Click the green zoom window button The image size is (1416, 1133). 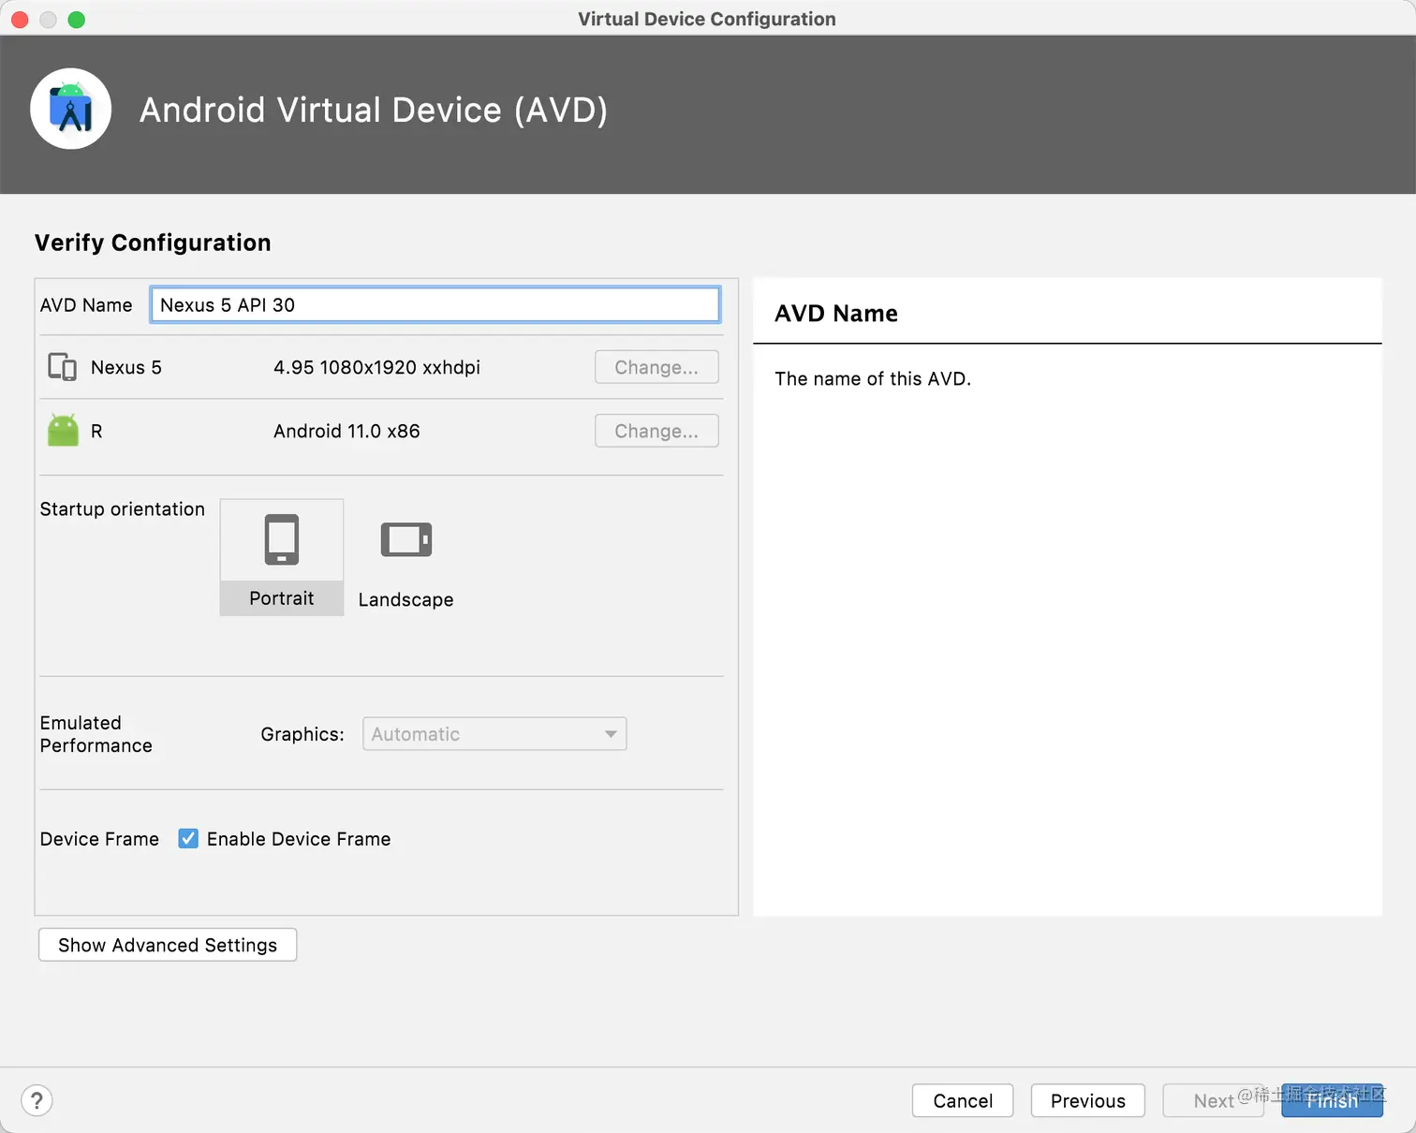coord(77,19)
